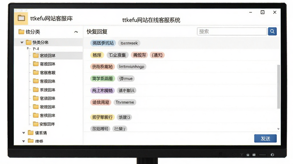This screenshot has height=164, width=293.
Task: Toggle the arrow of the next-to-last tree folder
Action: pos(23,133)
